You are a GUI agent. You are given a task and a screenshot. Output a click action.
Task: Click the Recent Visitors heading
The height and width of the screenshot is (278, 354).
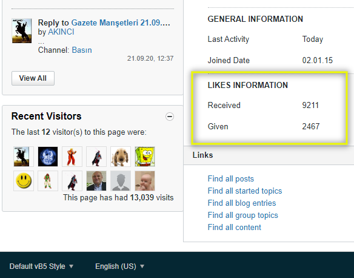46,116
